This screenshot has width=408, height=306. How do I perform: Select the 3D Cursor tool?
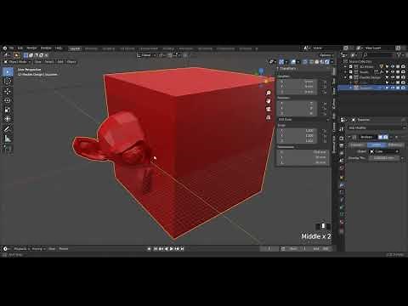click(x=8, y=82)
